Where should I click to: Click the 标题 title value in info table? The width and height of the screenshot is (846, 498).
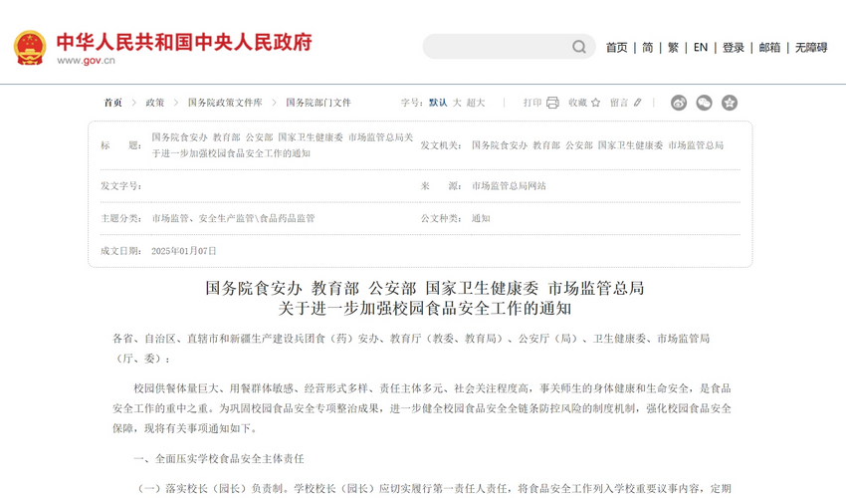click(x=283, y=145)
